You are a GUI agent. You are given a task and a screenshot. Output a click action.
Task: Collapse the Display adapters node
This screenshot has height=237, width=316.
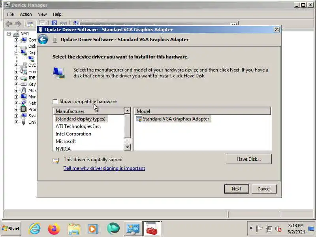[x=16, y=53]
